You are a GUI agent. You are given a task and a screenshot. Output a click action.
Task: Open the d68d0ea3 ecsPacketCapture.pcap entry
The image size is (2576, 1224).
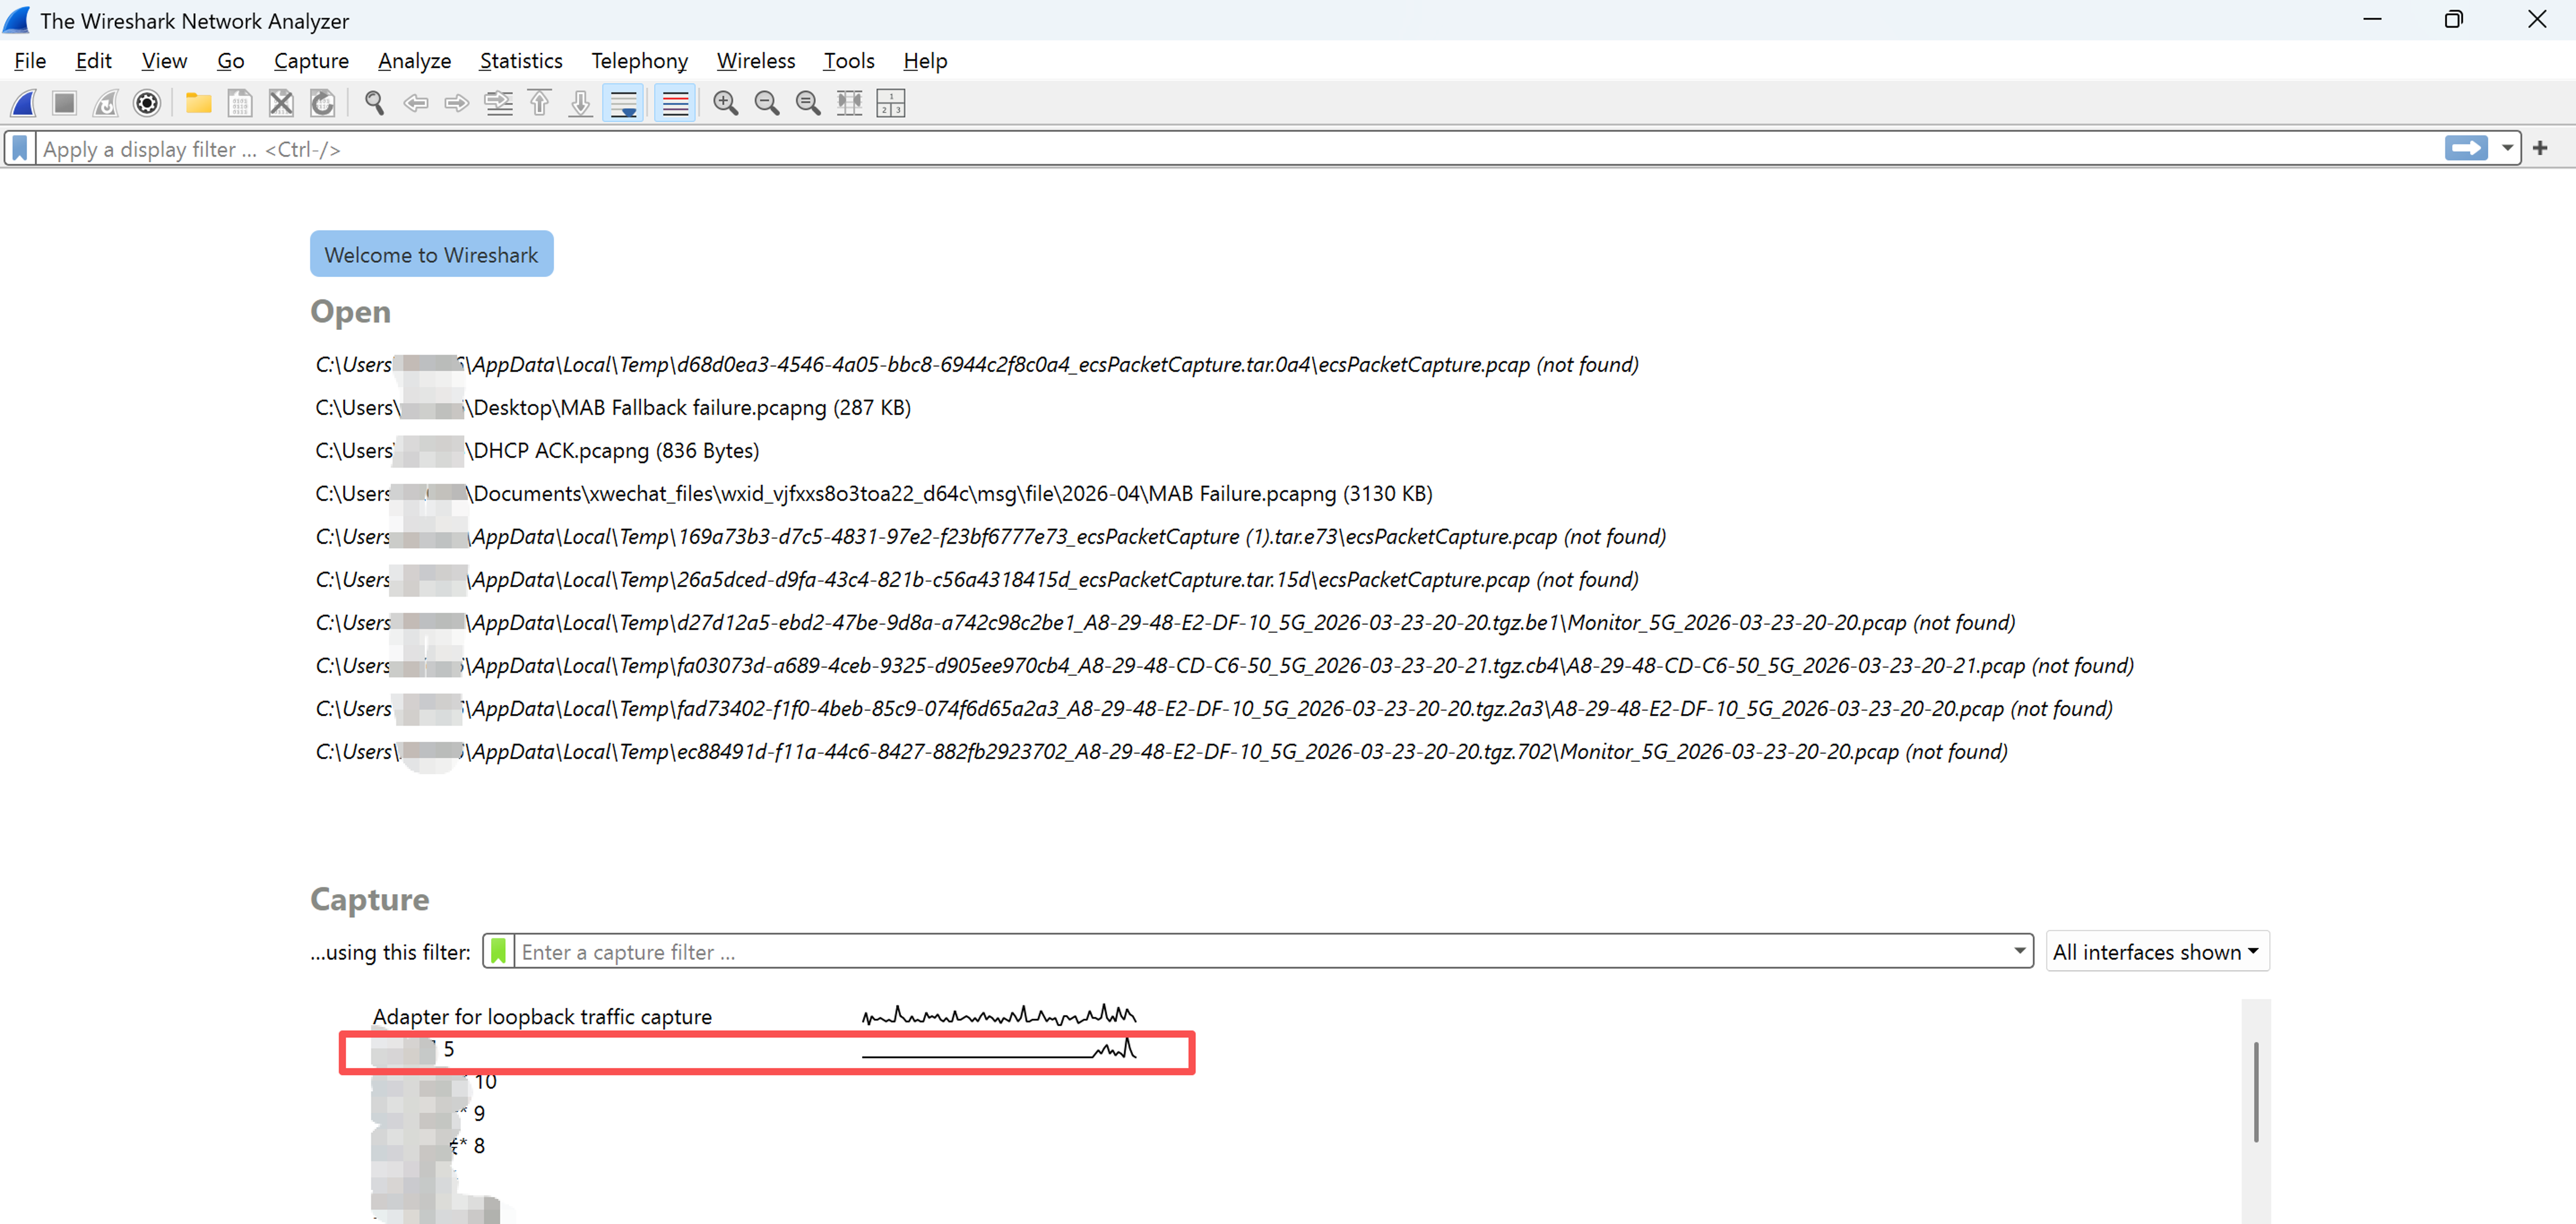click(977, 364)
